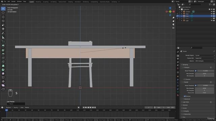Expand the Curves panel
This screenshot has width=216, height=121.
184,108
